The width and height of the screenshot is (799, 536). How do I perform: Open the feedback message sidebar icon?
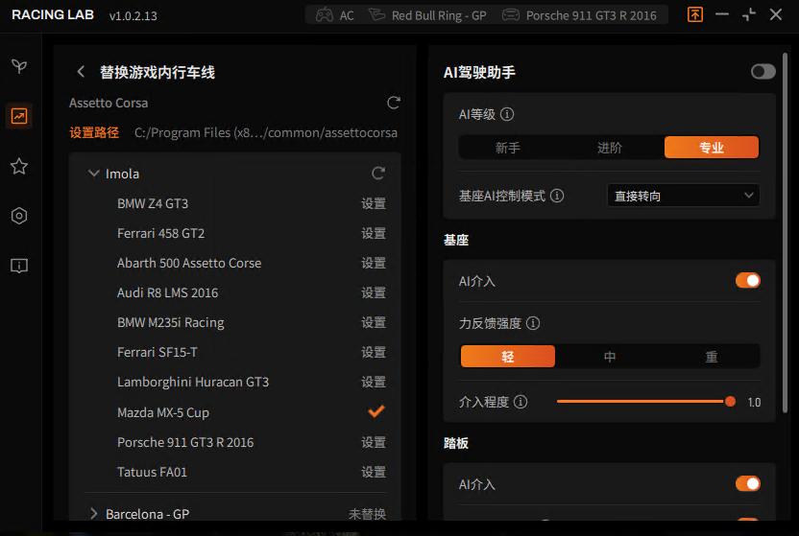click(19, 266)
